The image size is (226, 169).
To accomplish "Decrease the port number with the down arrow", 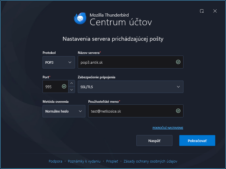I will 71,90.
